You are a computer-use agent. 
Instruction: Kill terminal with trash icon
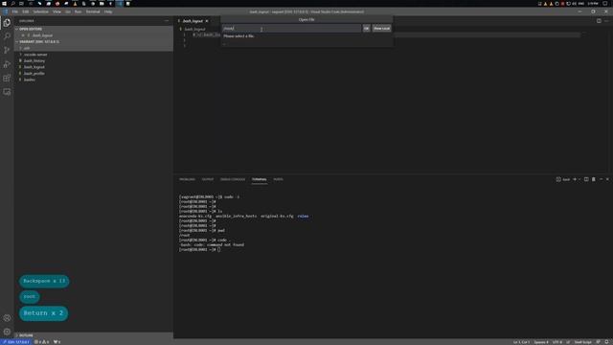tap(594, 179)
